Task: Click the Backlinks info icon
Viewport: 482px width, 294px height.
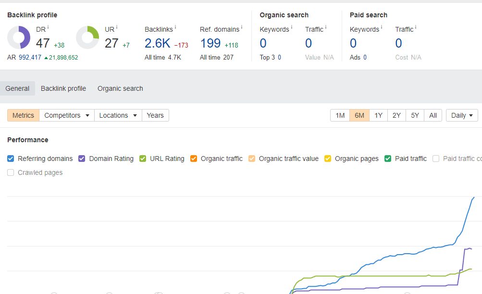Action: coord(175,27)
